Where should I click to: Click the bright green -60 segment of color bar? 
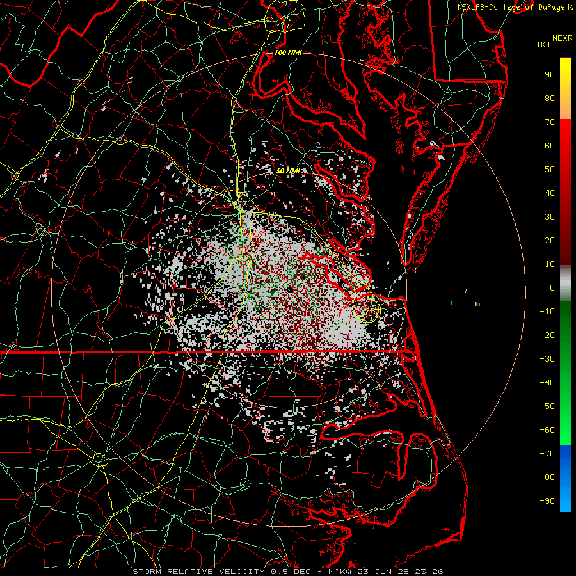pos(565,430)
